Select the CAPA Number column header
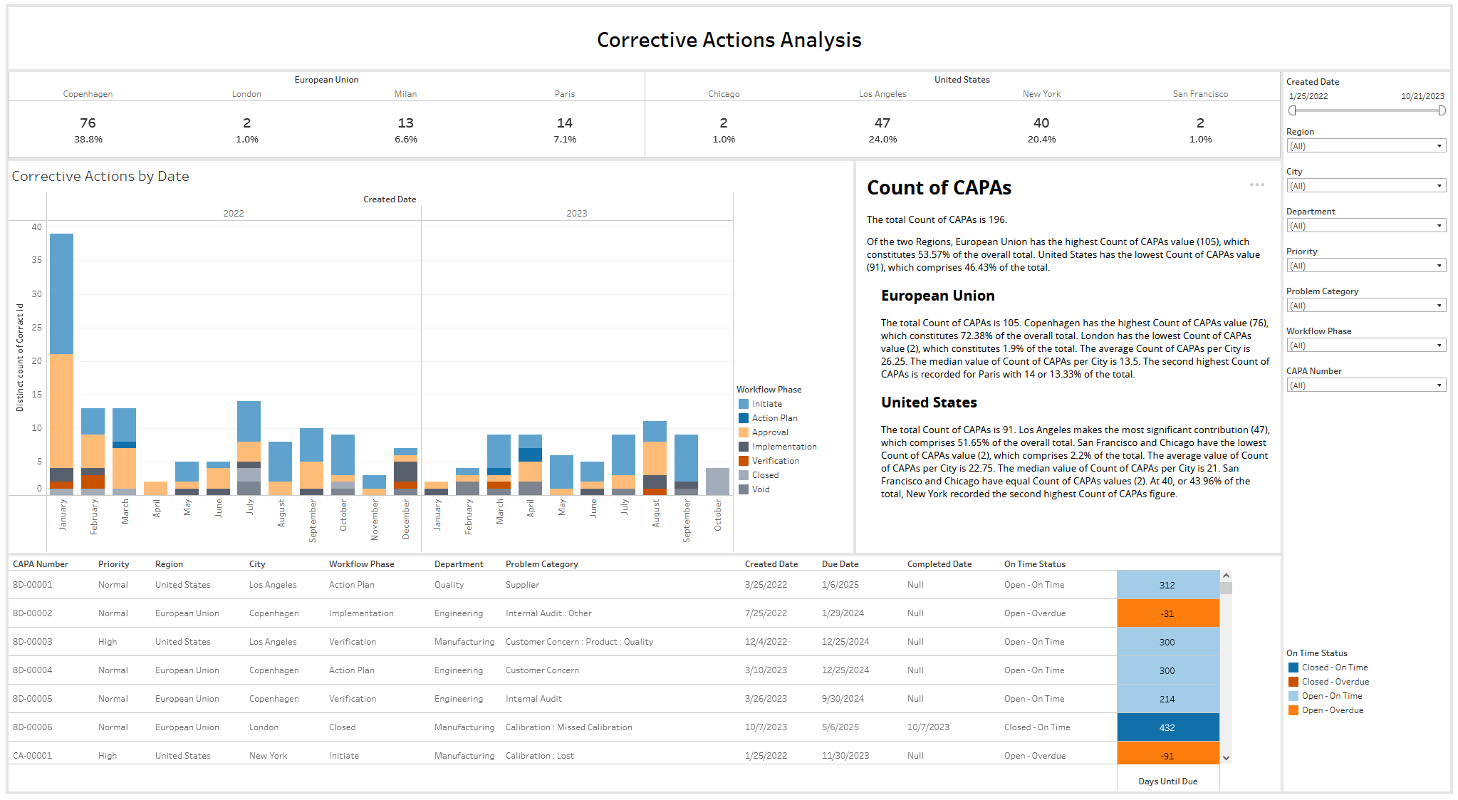The width and height of the screenshot is (1458, 800). point(41,564)
